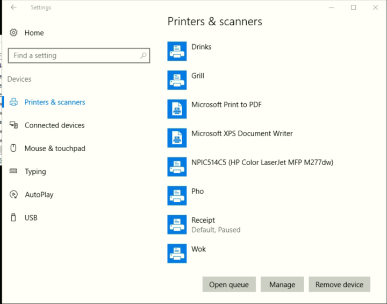Click the search magnifier icon in Find a setting

click(144, 55)
